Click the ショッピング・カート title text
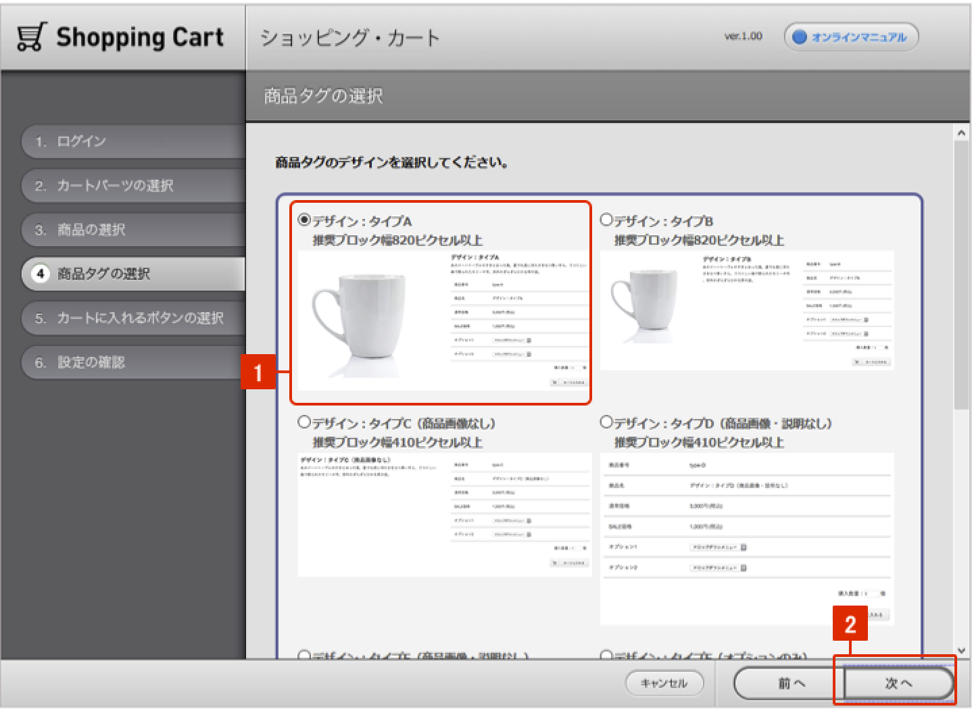 350,37
